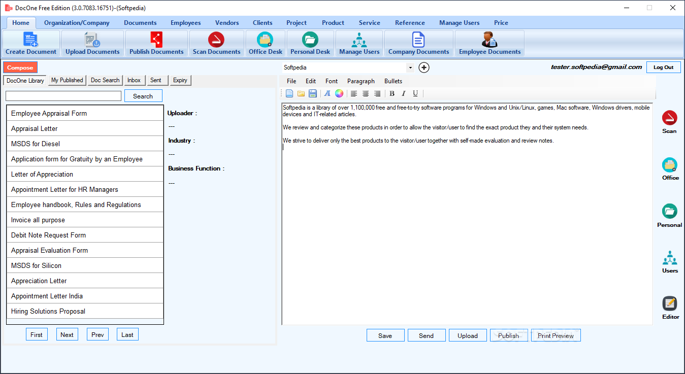
Task: Toggle underline formatting
Action: point(415,93)
